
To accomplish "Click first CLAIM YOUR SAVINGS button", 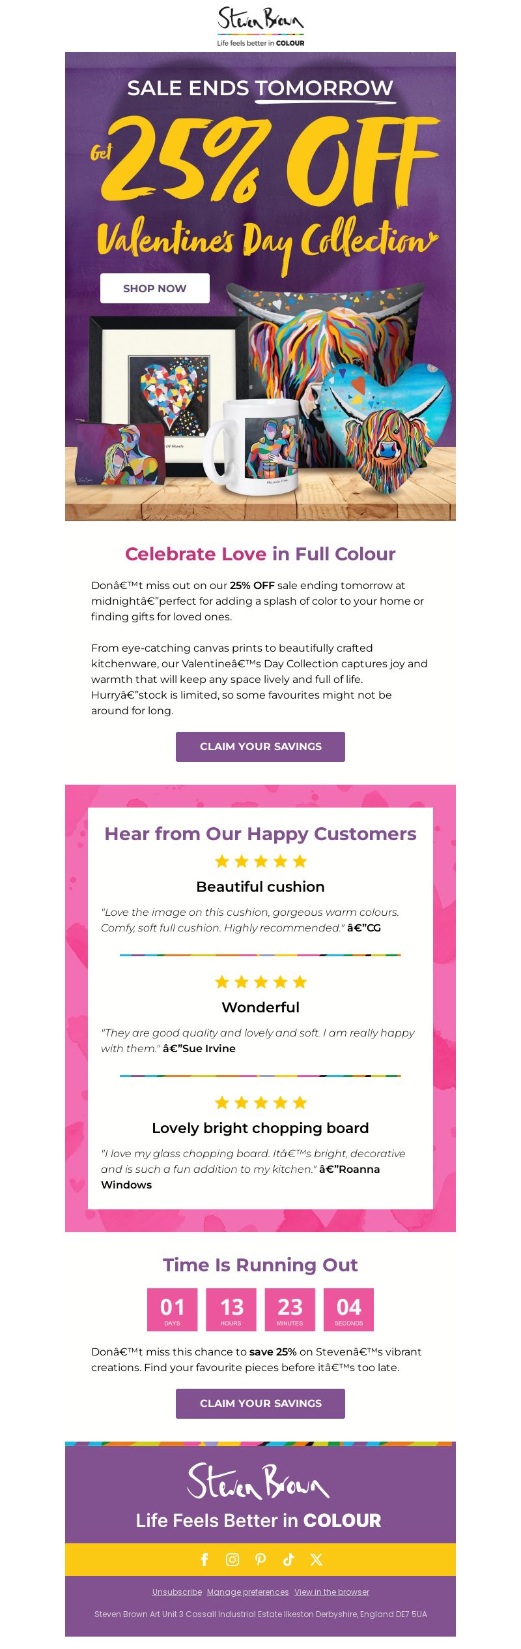I will click(x=260, y=746).
